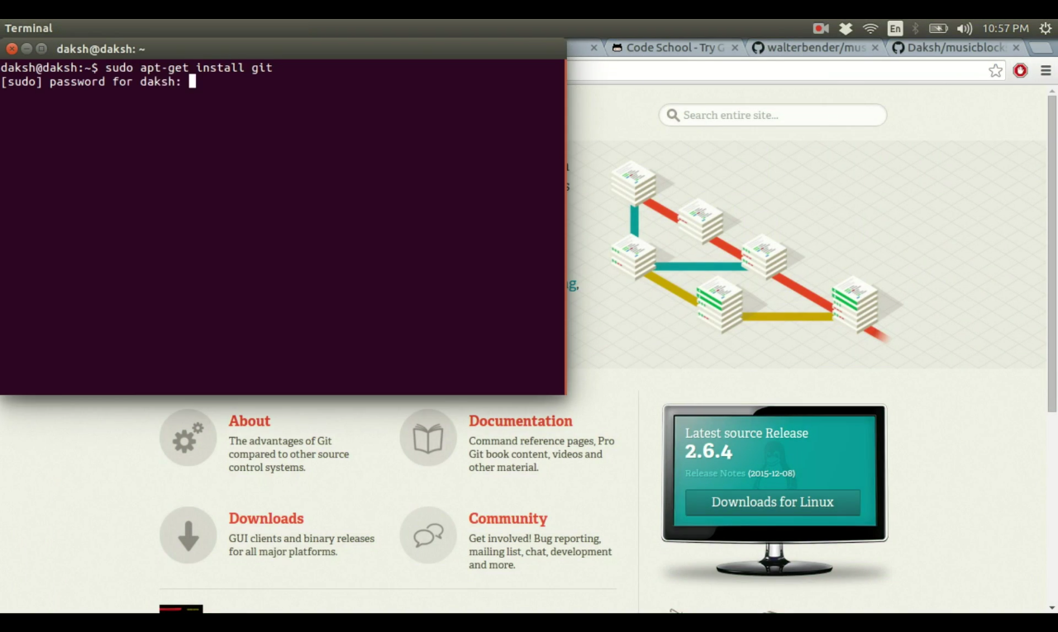
Task: Close the Daksh/musicblocks tab
Action: (x=1016, y=48)
